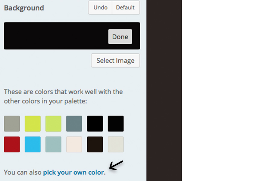Image resolution: width=256 pixels, height=181 pixels.
Task: Select the light beige swatch in bottom row
Action: tap(115, 144)
